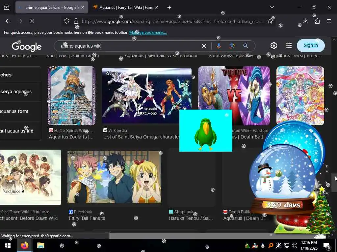
Task: Open the Firefox View icon at top left
Action: pos(7,8)
